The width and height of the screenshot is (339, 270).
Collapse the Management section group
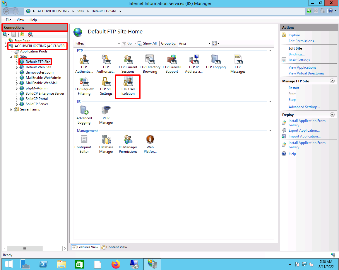270,131
